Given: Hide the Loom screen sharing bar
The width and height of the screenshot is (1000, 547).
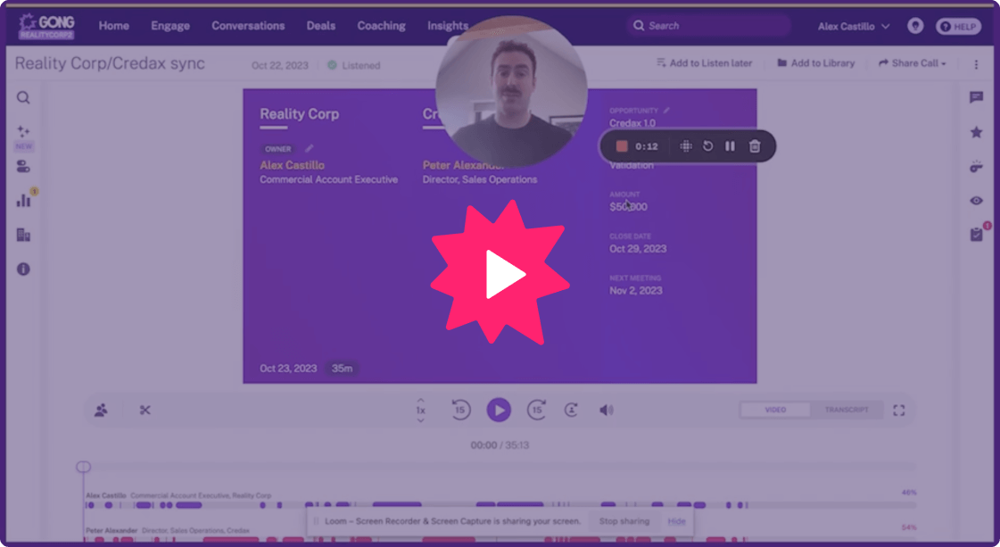Looking at the screenshot, I should [676, 521].
